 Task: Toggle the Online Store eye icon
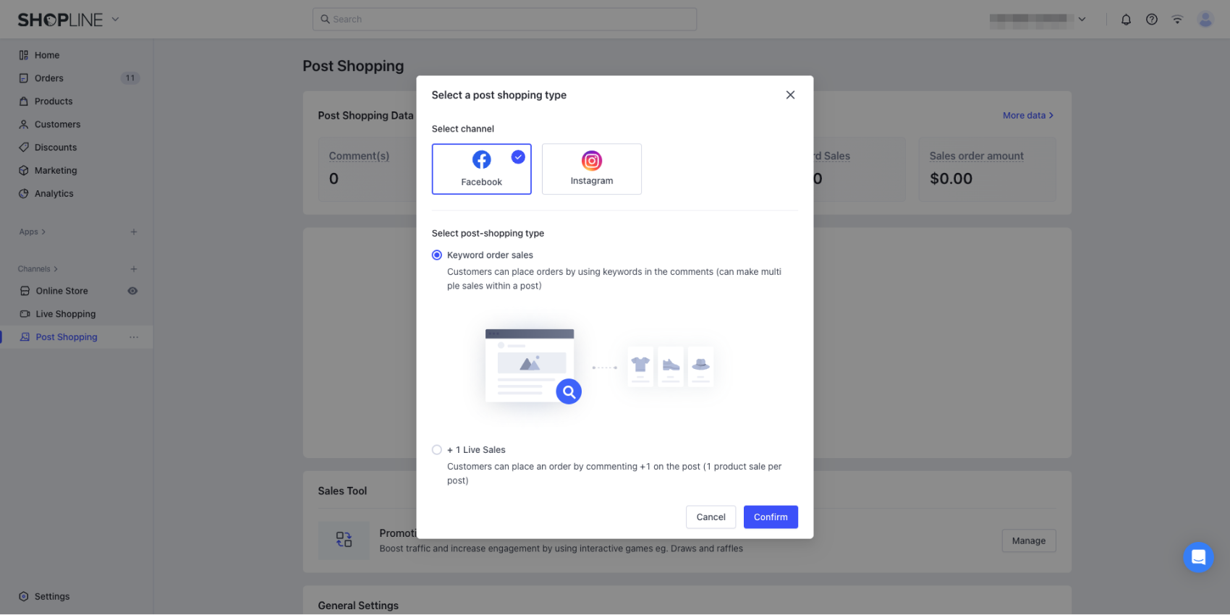[132, 291]
